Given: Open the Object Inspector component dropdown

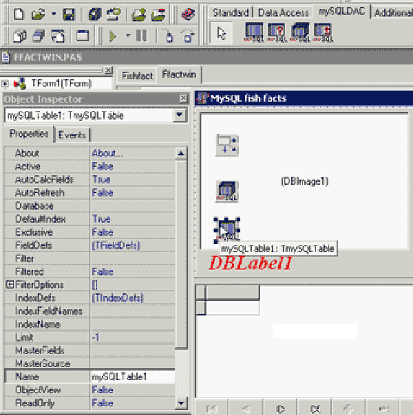Looking at the screenshot, I should point(180,115).
